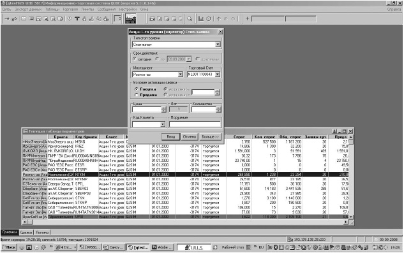Click the magnifier search icon in toolbar
404x253 pixels.
190,18
